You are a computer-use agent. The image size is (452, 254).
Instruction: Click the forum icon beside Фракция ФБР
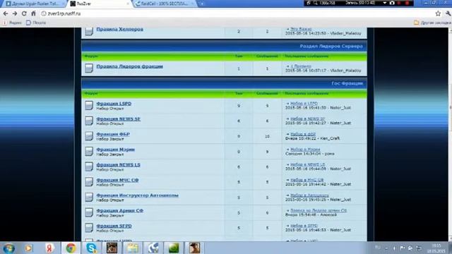tap(89, 136)
